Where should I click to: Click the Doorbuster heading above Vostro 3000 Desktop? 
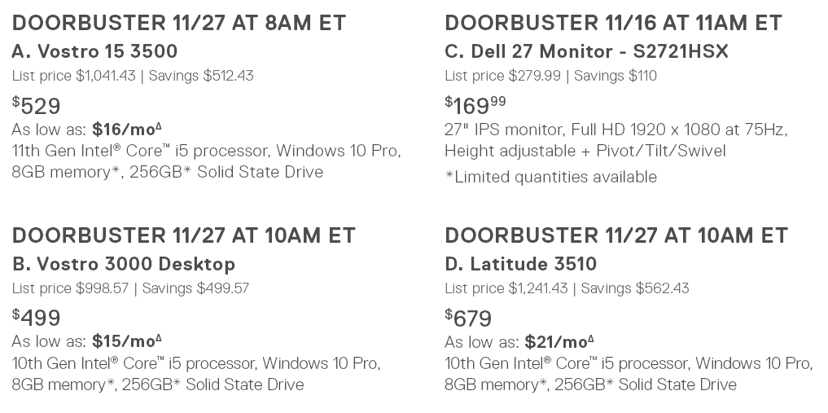coord(183,235)
